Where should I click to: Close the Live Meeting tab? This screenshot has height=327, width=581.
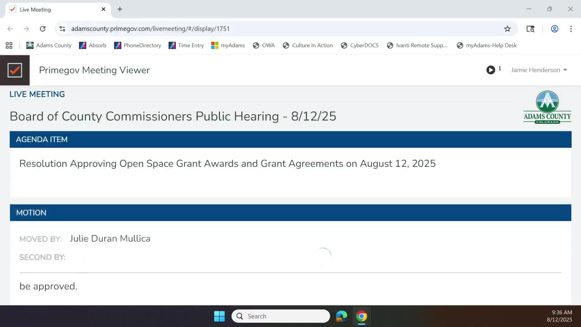(103, 9)
